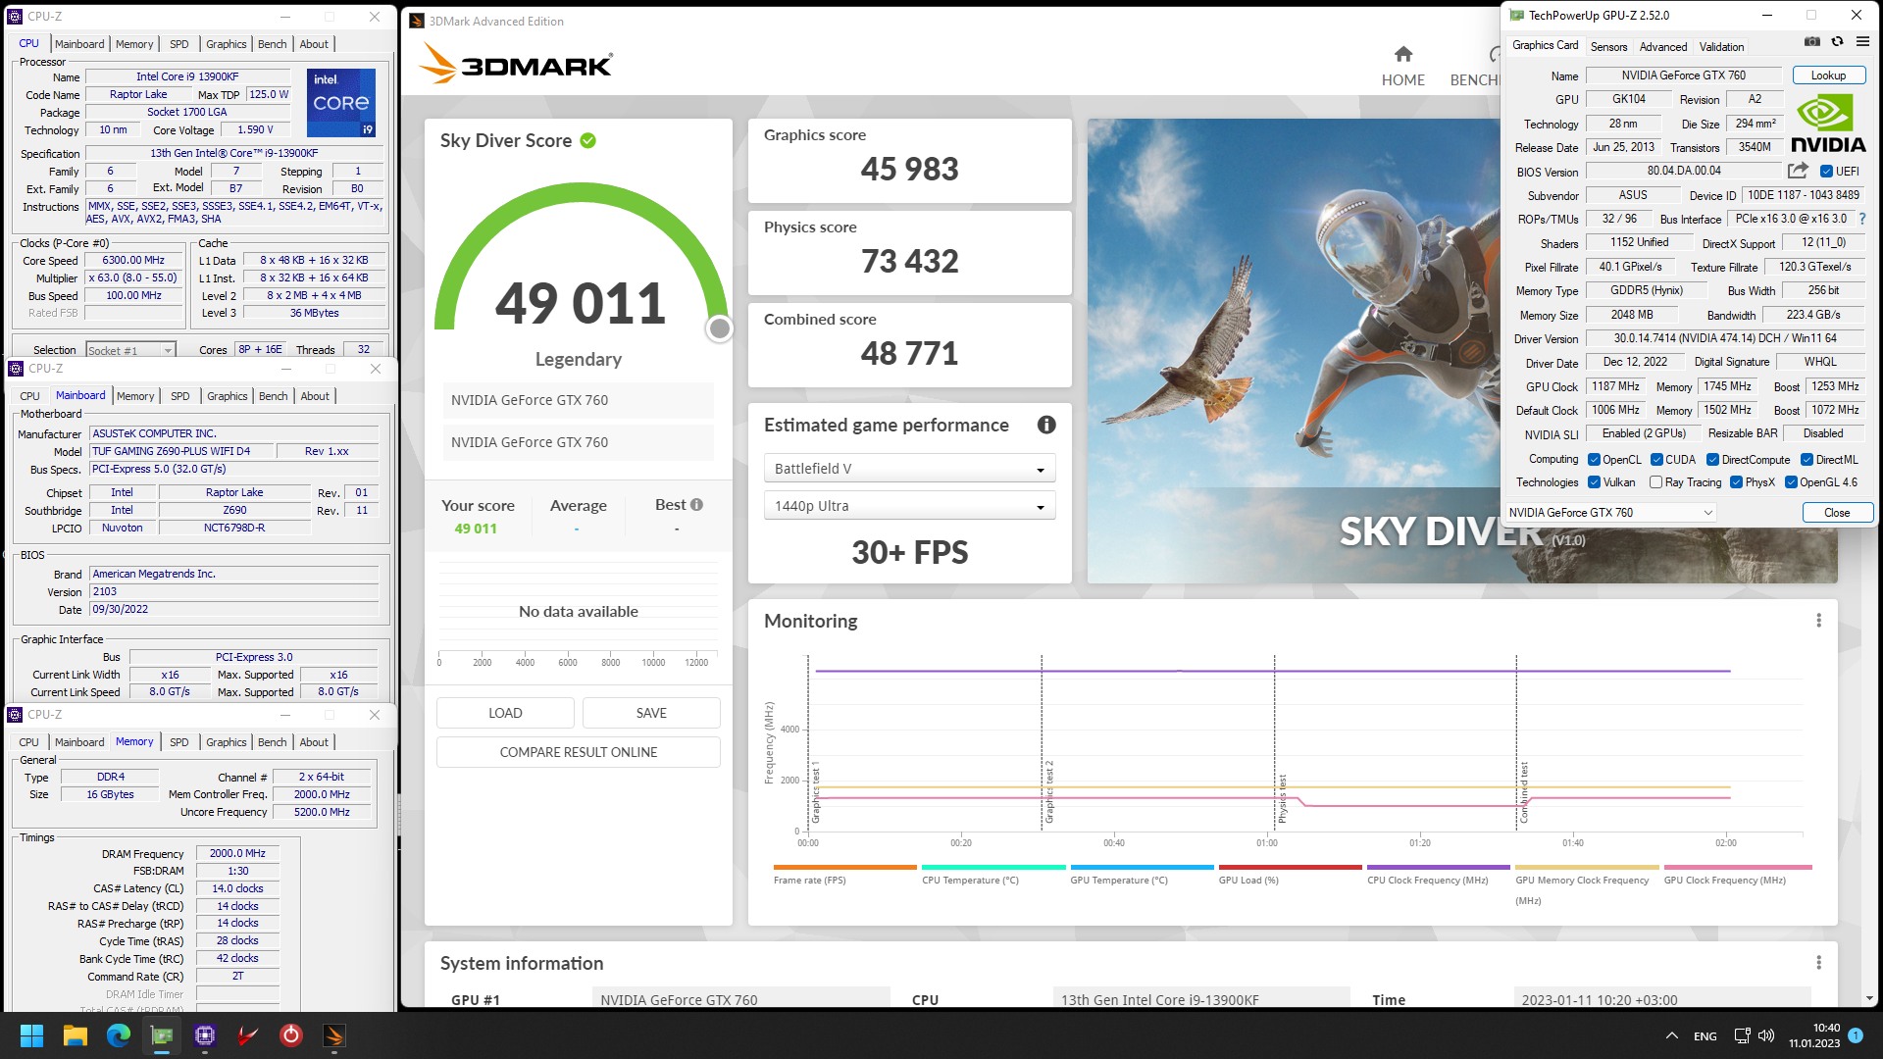Click the Frame rate (FPS) legend color bar
The width and height of the screenshot is (1883, 1059).
point(844,867)
